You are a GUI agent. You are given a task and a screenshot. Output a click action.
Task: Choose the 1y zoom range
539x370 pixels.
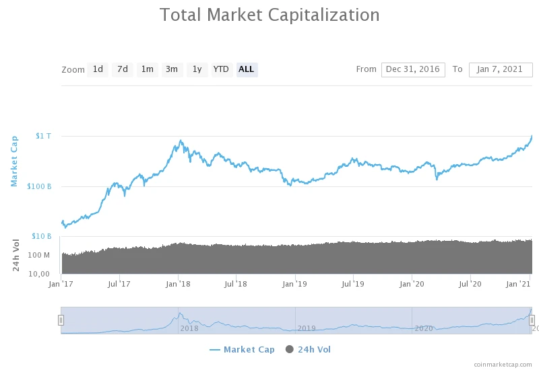tap(197, 69)
